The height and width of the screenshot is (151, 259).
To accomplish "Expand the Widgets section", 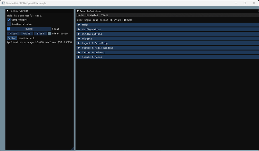I will tap(167, 39).
